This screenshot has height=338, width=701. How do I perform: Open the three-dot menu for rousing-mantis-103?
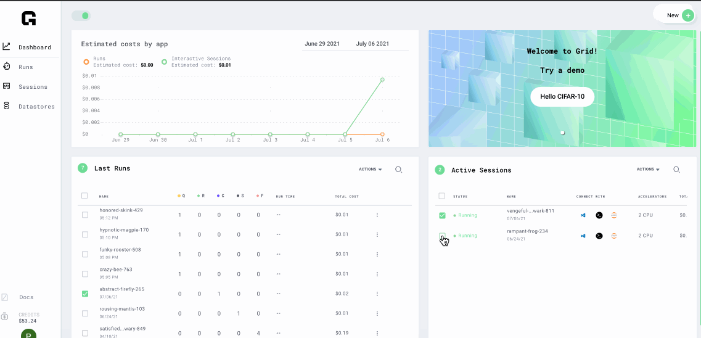(x=377, y=313)
